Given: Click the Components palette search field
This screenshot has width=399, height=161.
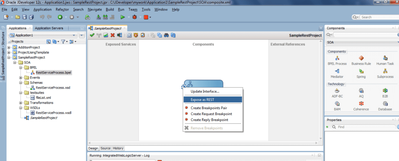Looking at the screenshot, I should point(364,35).
